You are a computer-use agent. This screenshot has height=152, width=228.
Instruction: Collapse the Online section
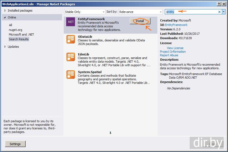[x=5, y=17]
